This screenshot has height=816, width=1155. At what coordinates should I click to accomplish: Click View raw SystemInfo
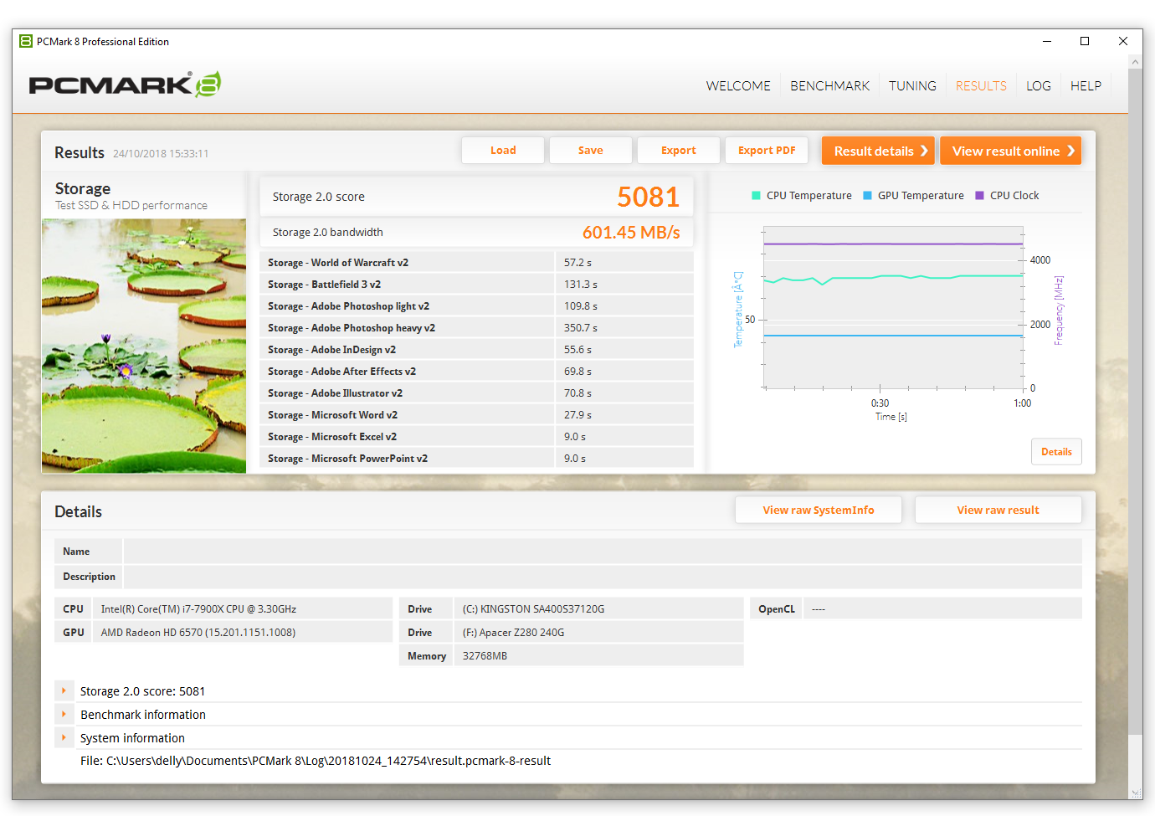[x=819, y=511]
